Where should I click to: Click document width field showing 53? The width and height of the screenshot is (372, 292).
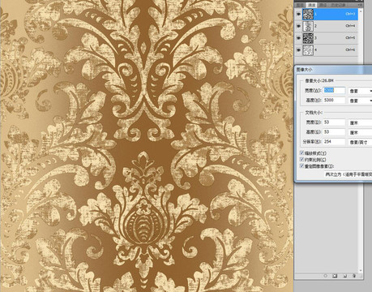coord(334,122)
